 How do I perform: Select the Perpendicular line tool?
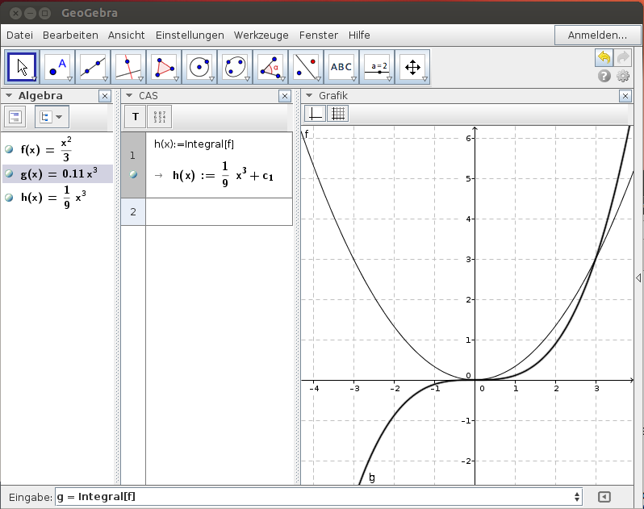(128, 67)
